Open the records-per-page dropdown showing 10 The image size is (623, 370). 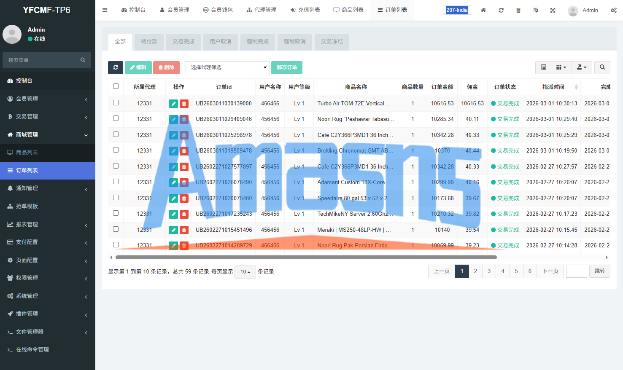[x=245, y=272]
